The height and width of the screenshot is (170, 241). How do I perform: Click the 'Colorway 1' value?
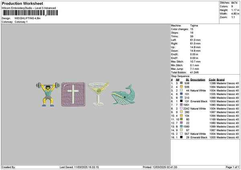pos(21,22)
